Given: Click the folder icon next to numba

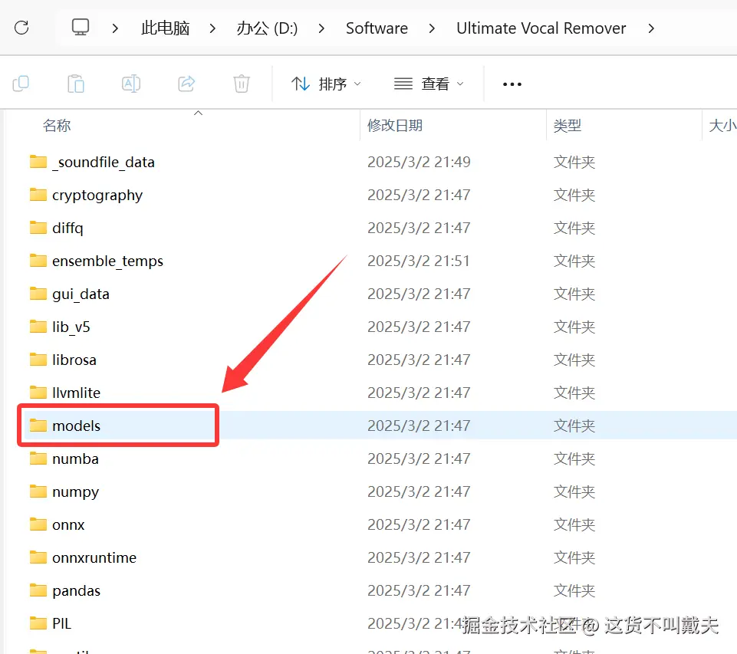Looking at the screenshot, I should pyautogui.click(x=38, y=458).
